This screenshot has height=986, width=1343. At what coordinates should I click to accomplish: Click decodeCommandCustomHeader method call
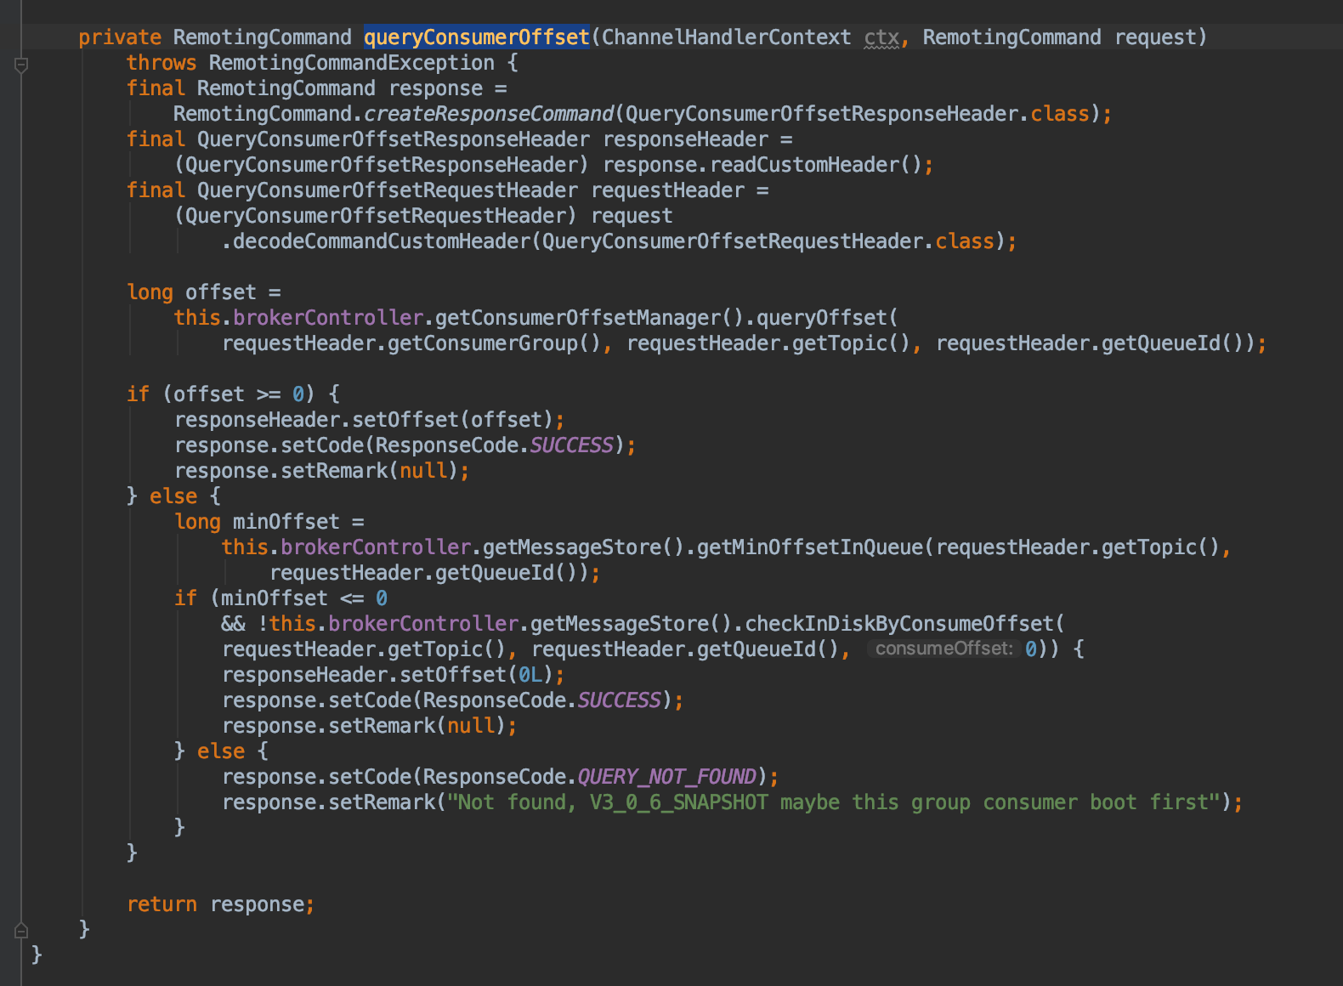coord(382,241)
